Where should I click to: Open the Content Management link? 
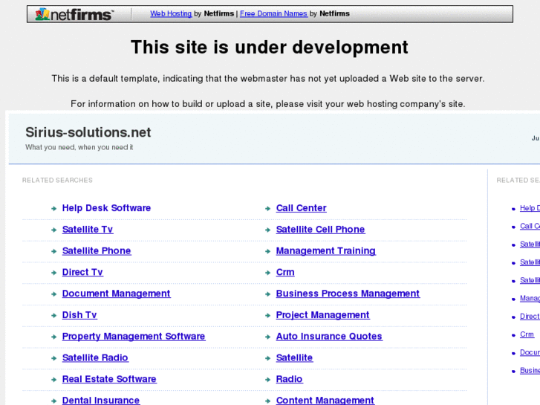pos(325,401)
